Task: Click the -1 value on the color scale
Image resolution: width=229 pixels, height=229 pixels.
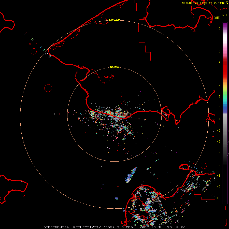Action: [x=219, y=119]
